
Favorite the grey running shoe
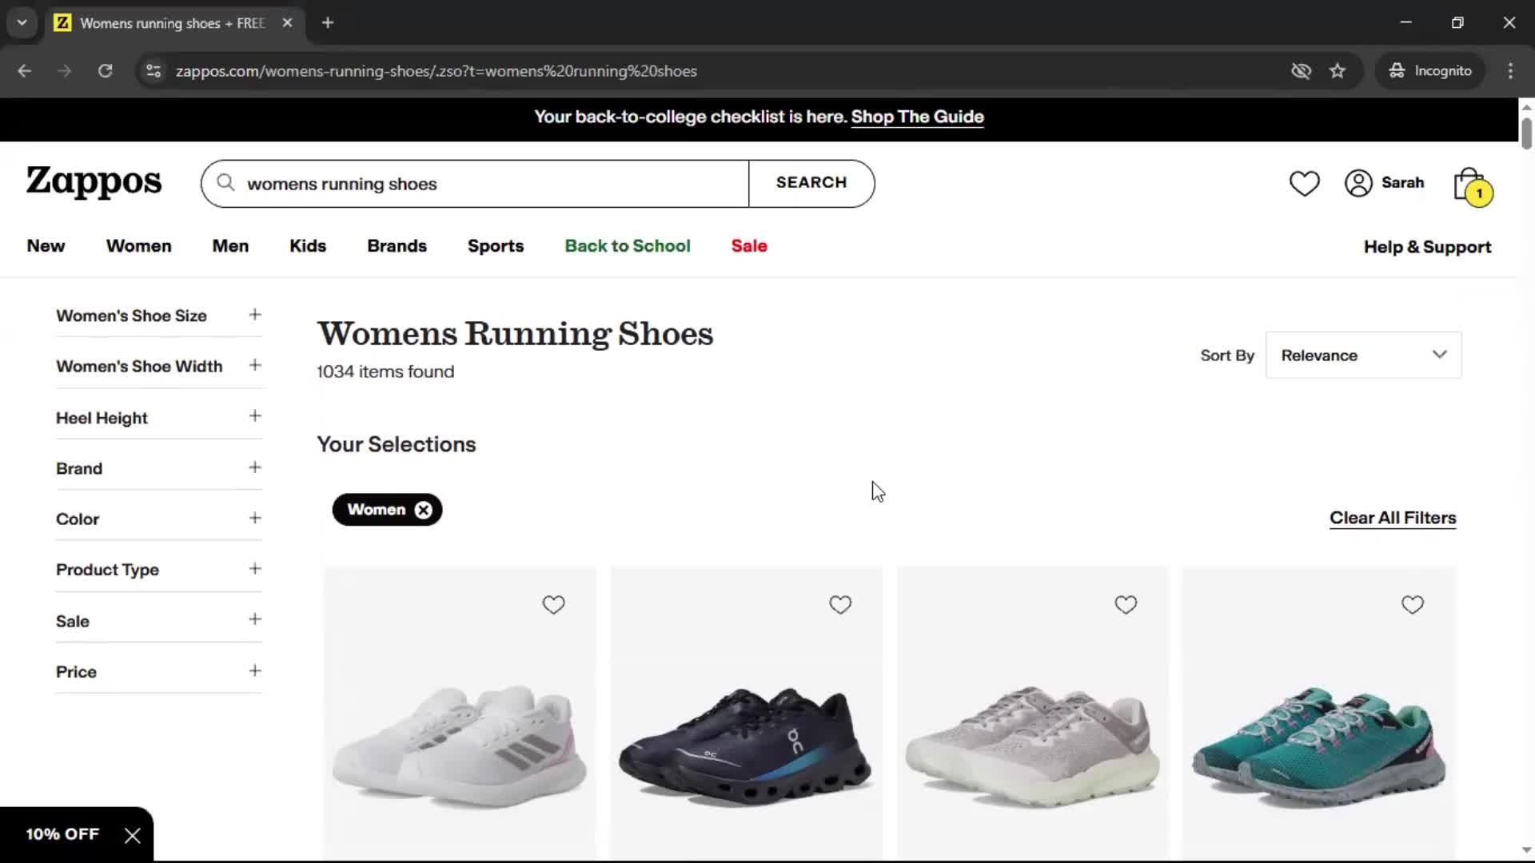pos(1126,605)
